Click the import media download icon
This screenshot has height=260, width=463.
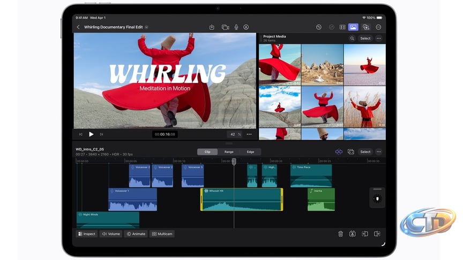pos(212,27)
